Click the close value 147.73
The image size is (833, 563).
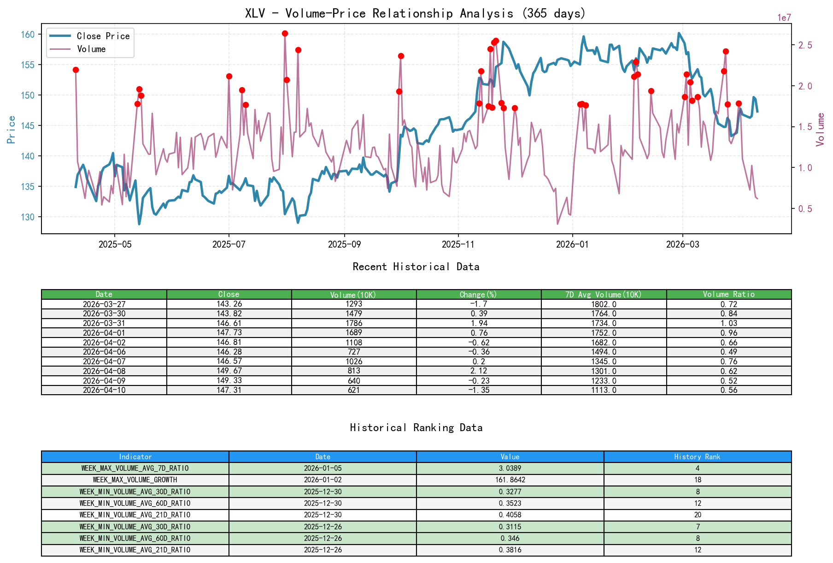coord(229,333)
